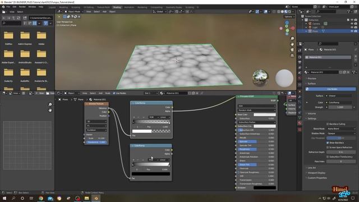Open the Global transform orientation dropdown
The width and height of the screenshot is (359, 202).
[159, 11]
